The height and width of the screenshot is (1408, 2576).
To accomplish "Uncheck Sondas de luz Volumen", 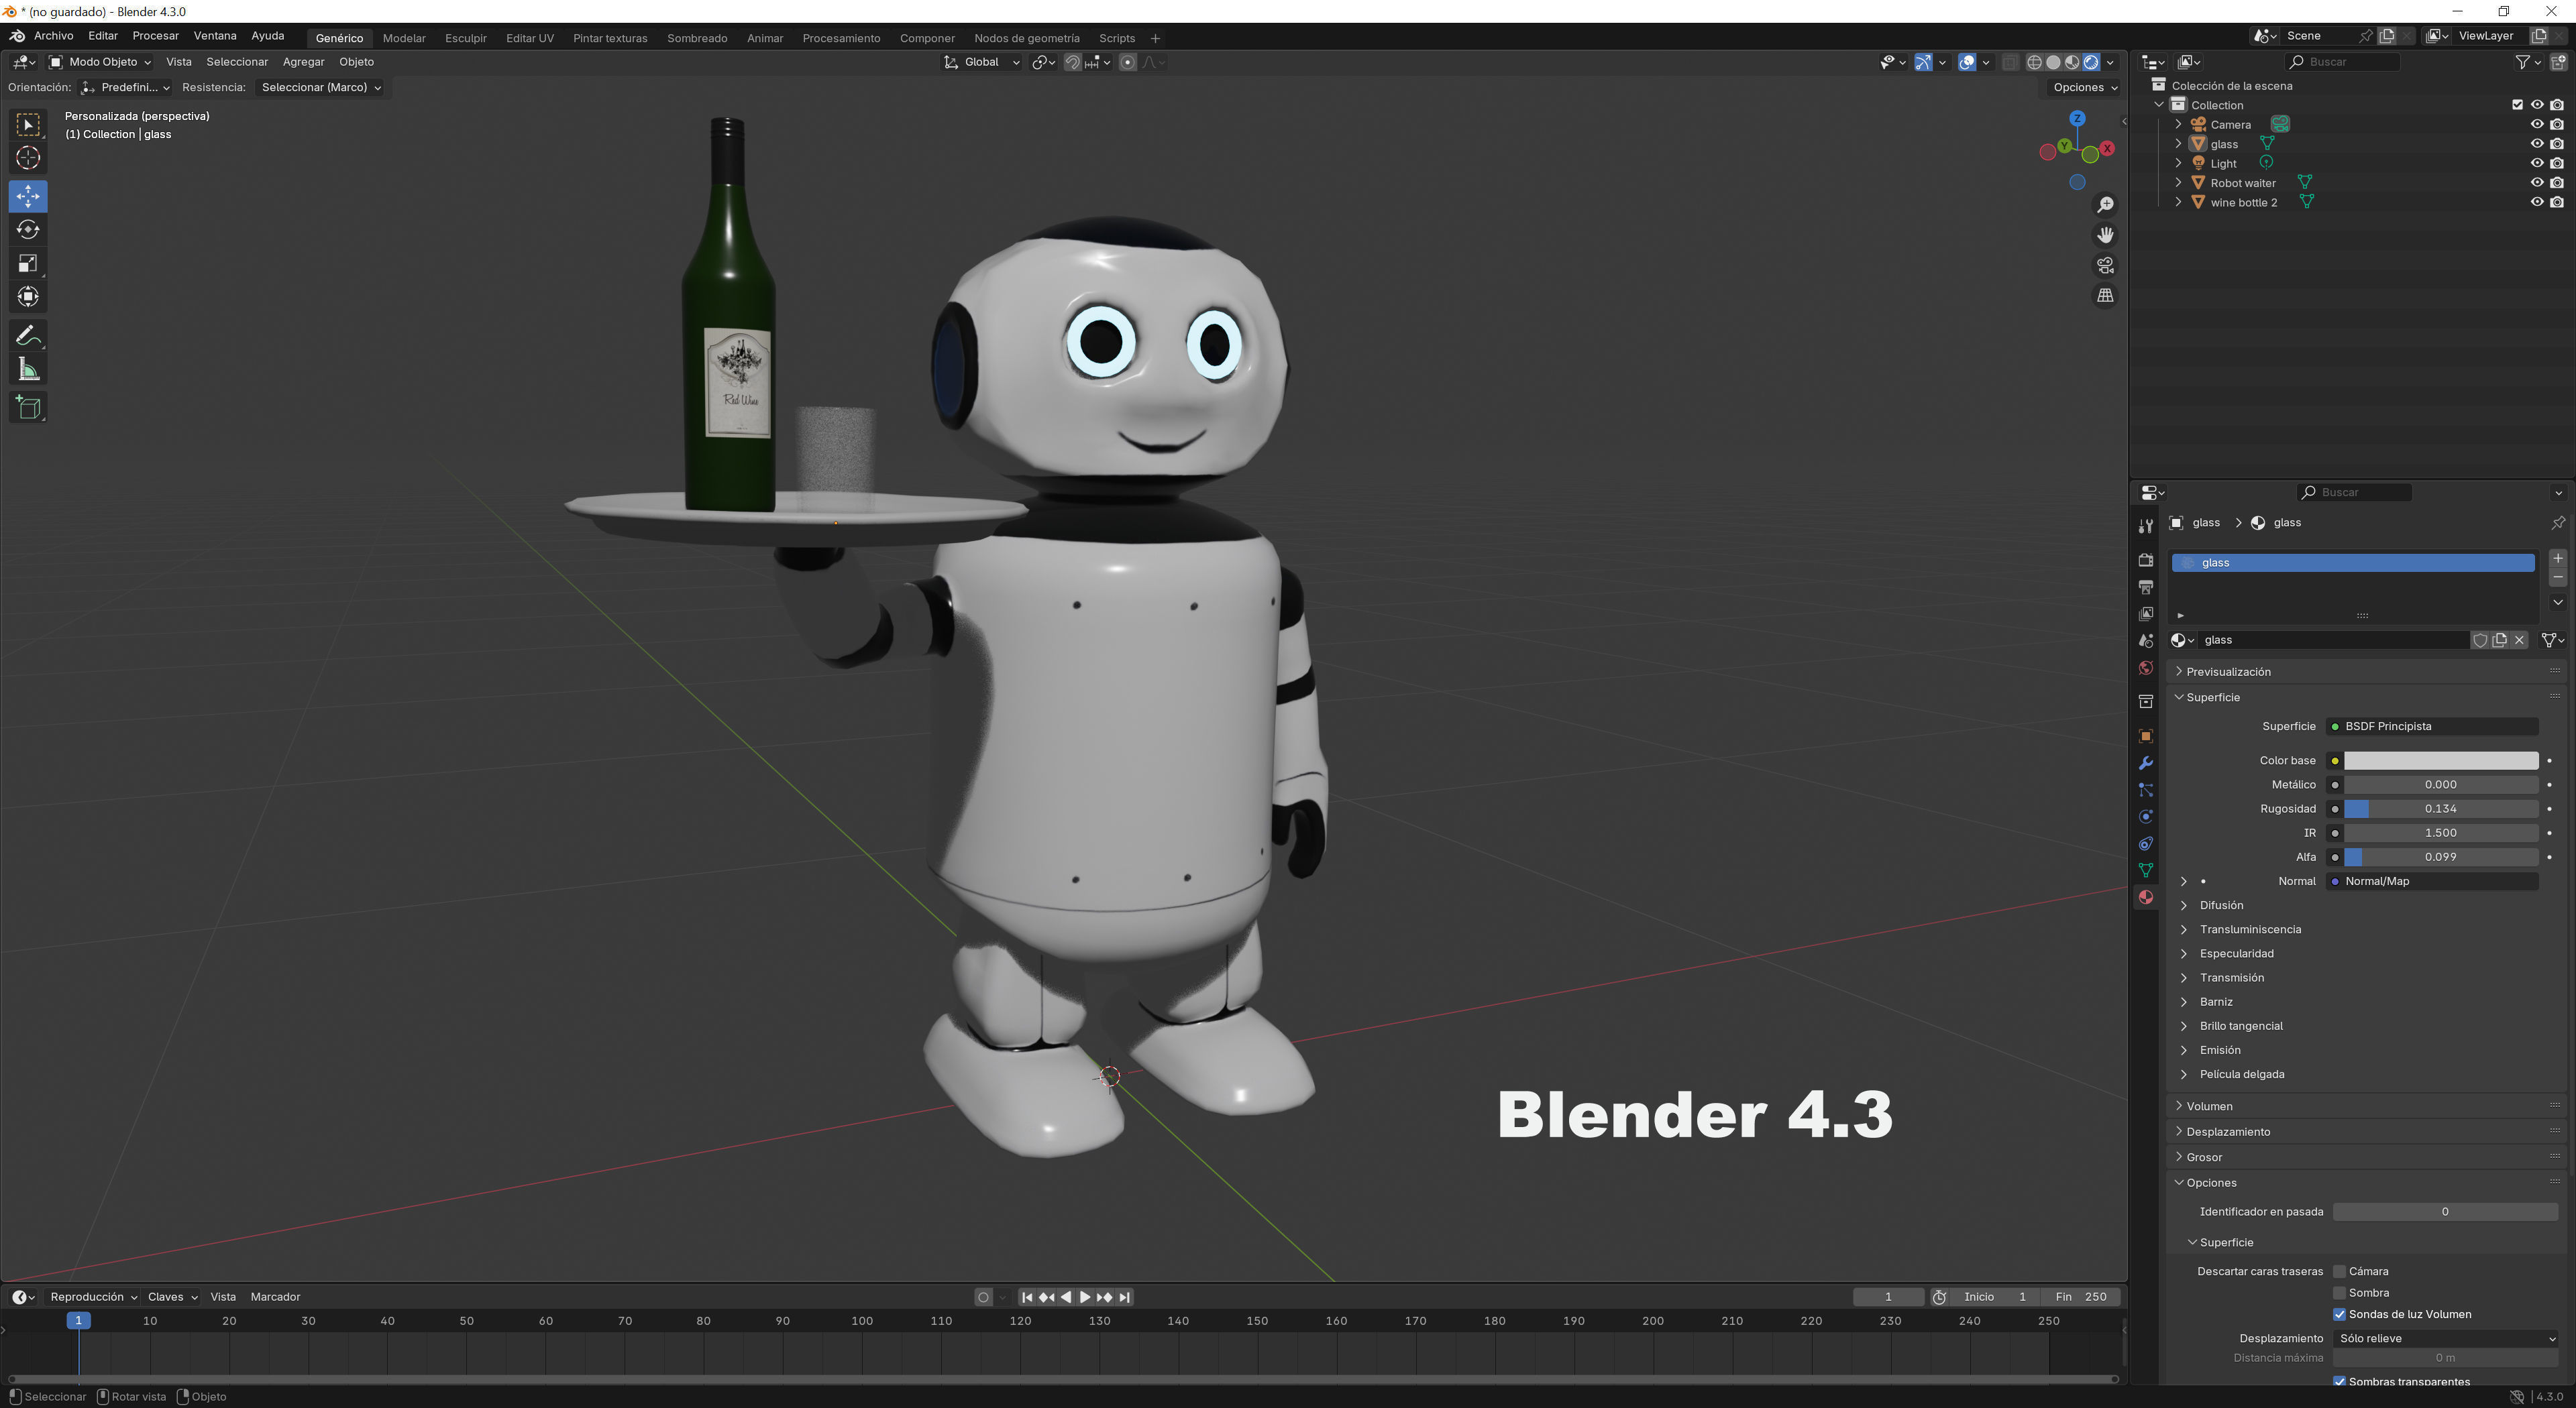I will point(2339,1315).
